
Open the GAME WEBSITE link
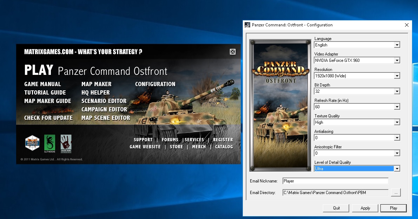(x=145, y=147)
